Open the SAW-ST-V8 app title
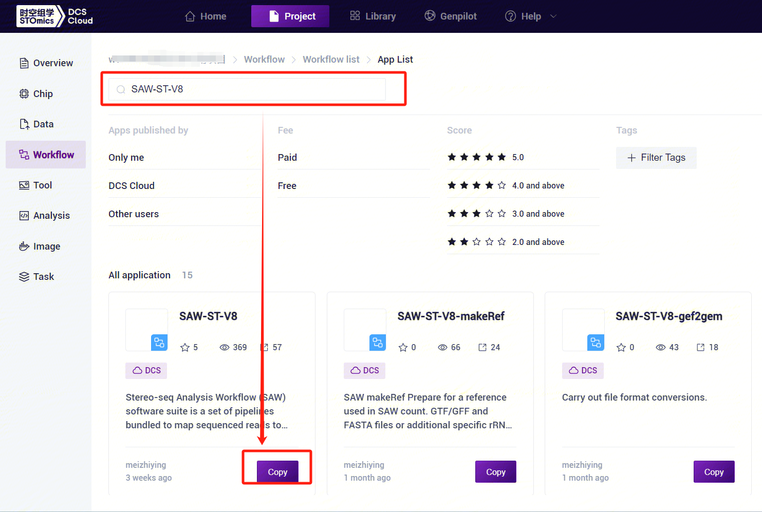The width and height of the screenshot is (762, 512). 208,316
